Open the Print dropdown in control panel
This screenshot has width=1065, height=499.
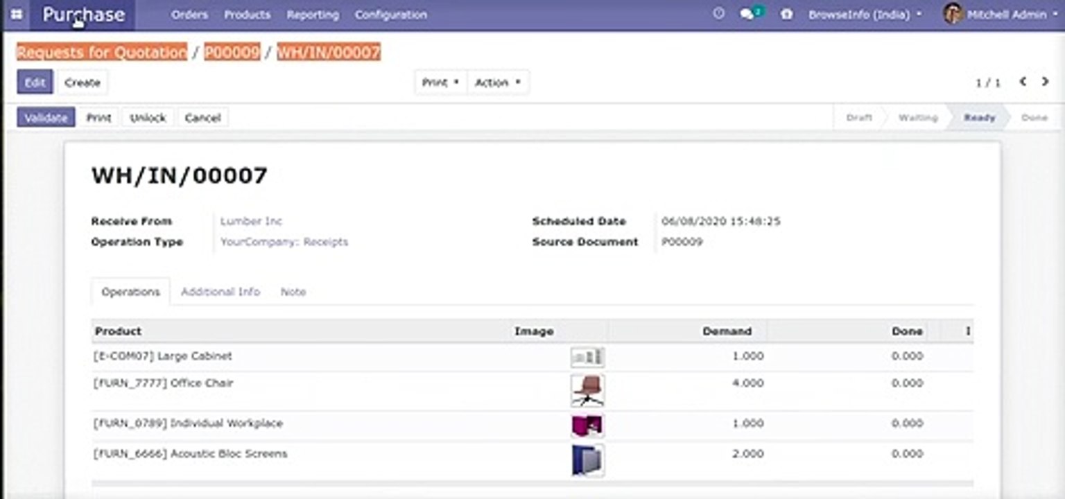tap(441, 82)
